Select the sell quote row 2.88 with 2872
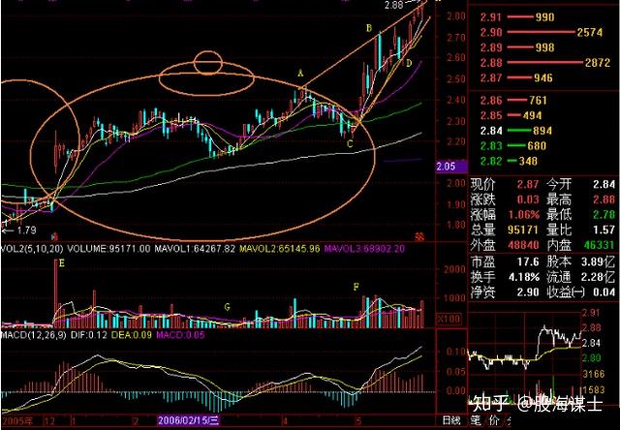Screen dimensions: 620x430 [545, 62]
